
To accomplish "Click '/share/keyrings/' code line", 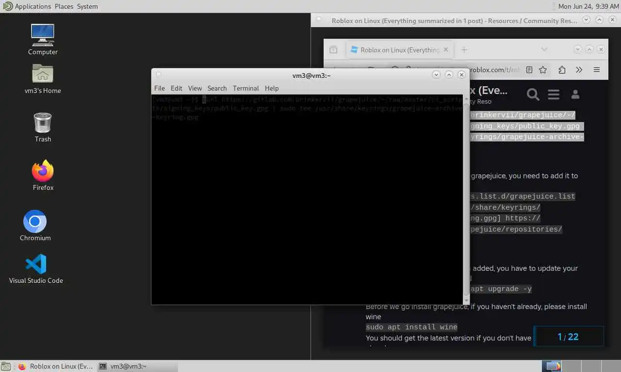I will (505, 207).
